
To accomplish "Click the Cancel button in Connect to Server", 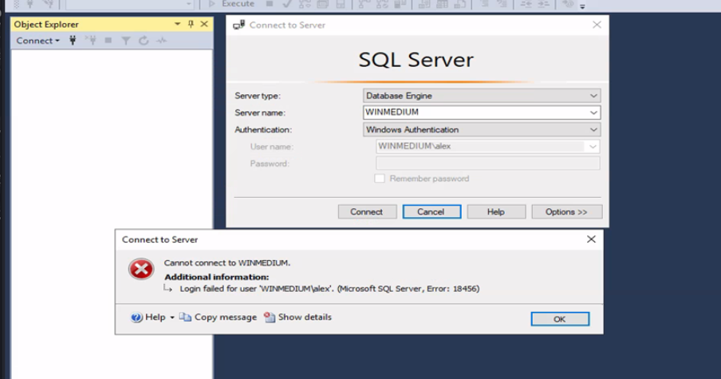I will (x=431, y=211).
